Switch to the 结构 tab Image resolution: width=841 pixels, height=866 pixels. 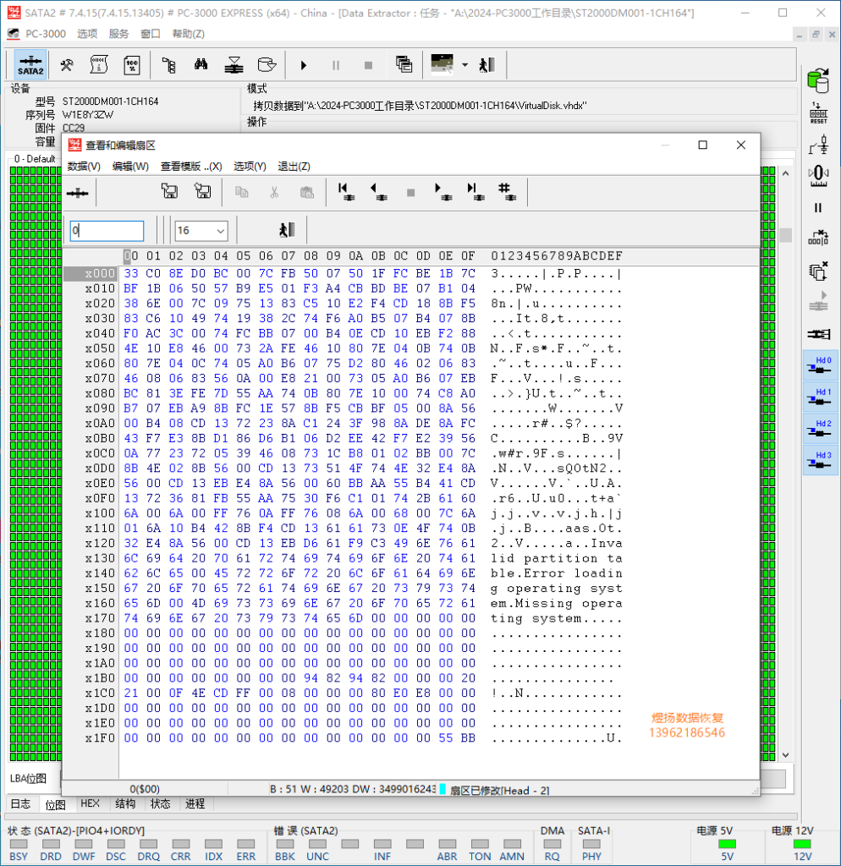(125, 803)
